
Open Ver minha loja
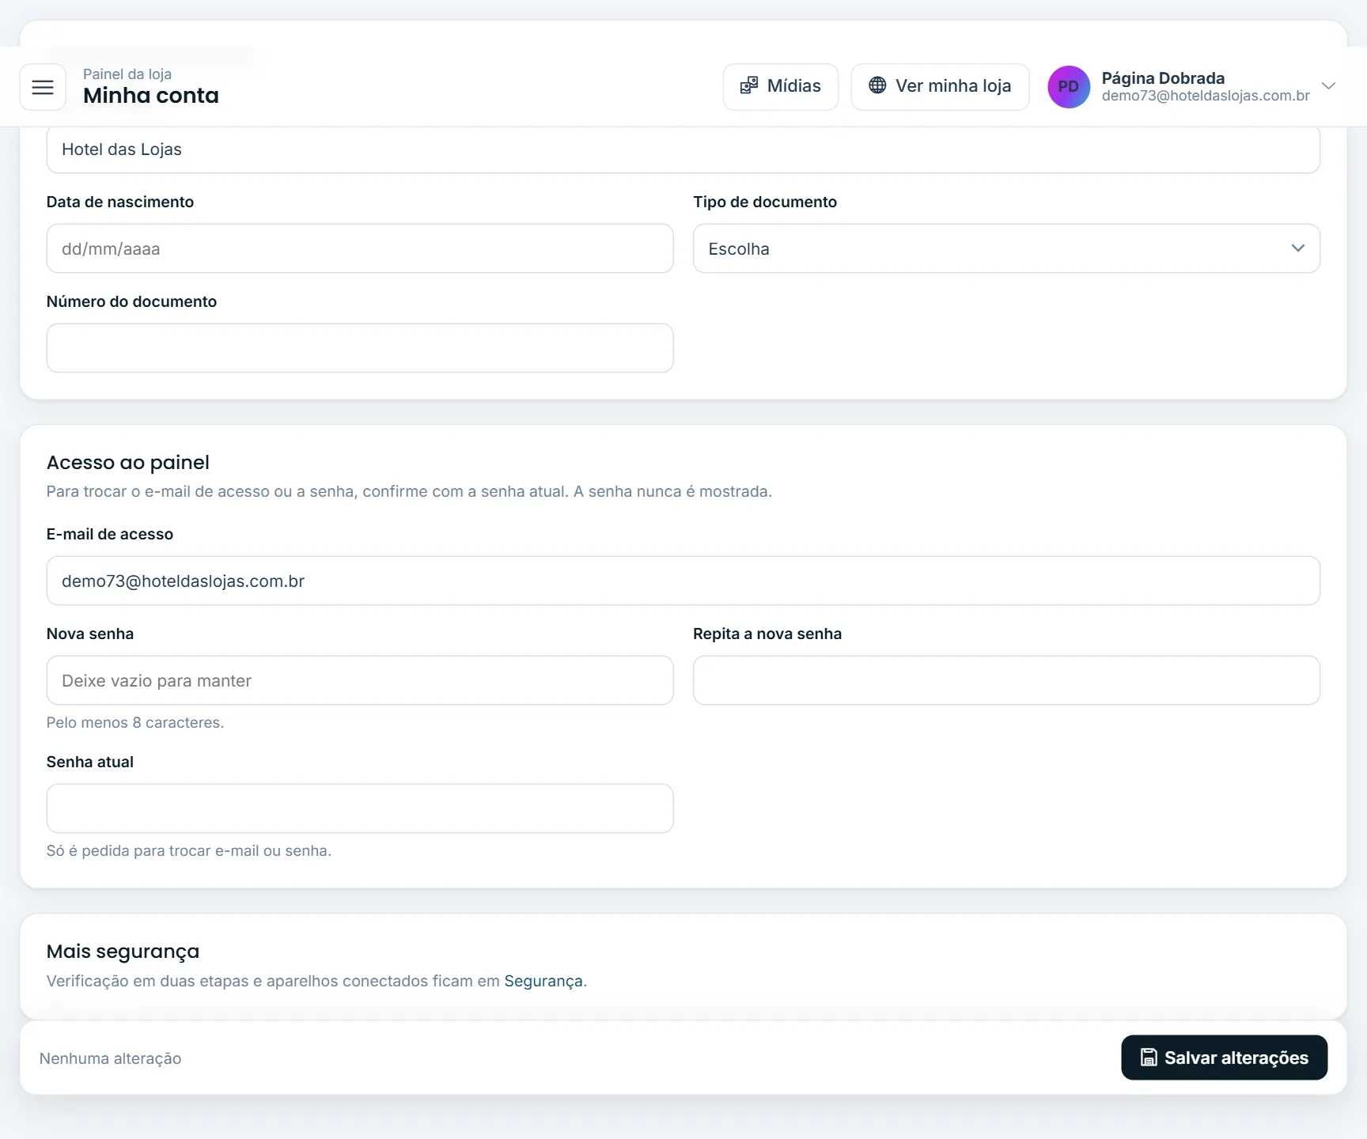pyautogui.click(x=940, y=86)
